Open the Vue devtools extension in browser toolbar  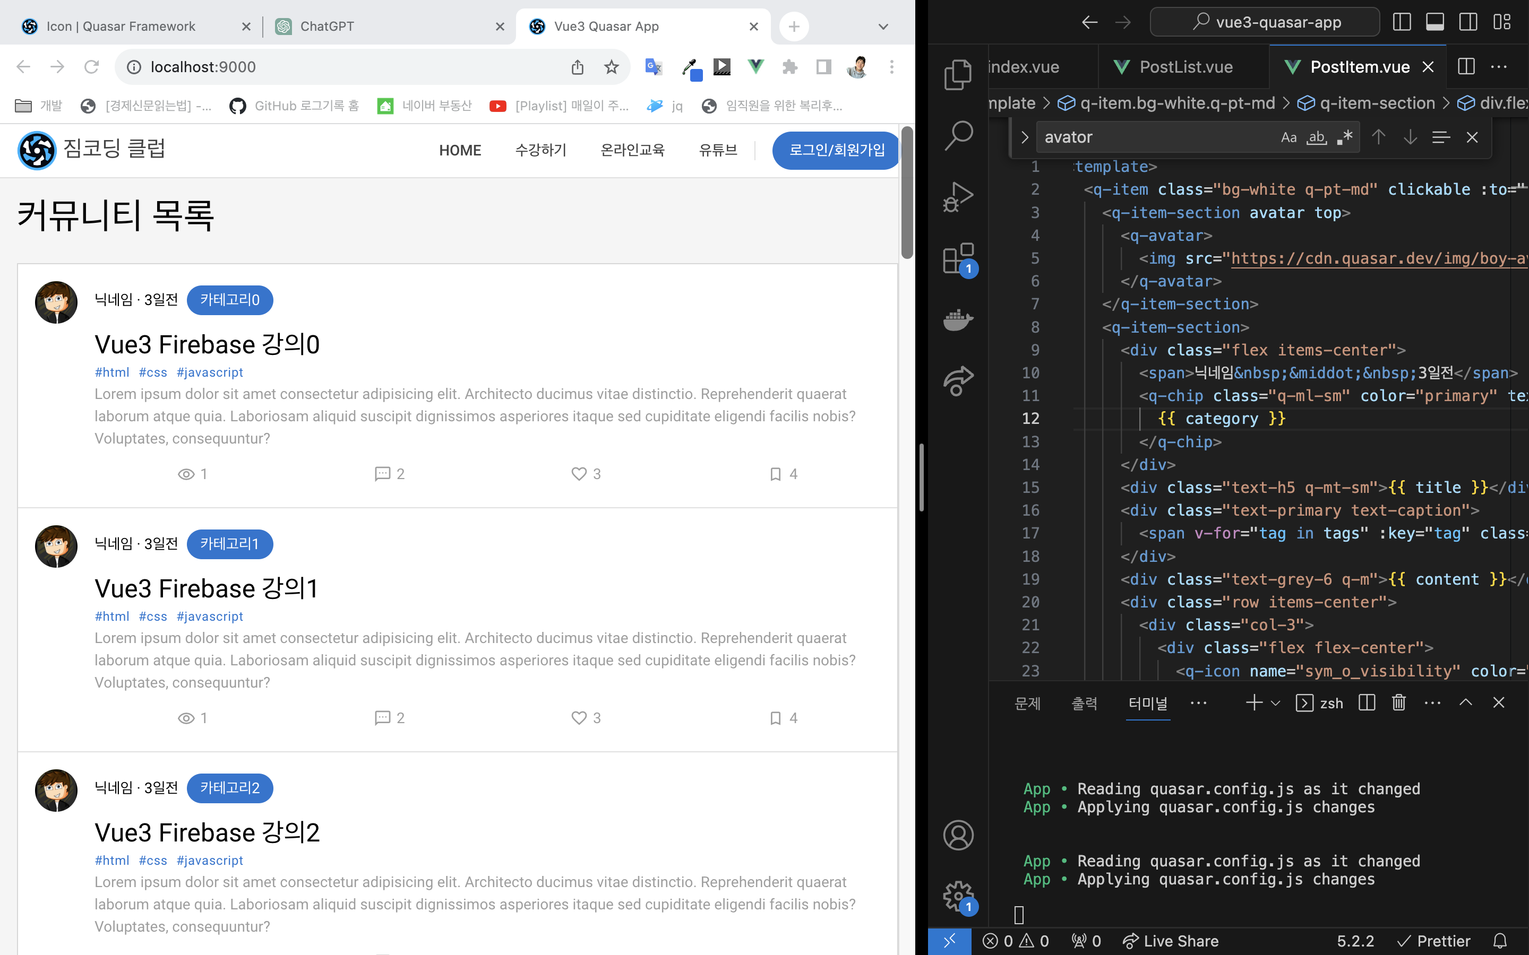point(755,66)
